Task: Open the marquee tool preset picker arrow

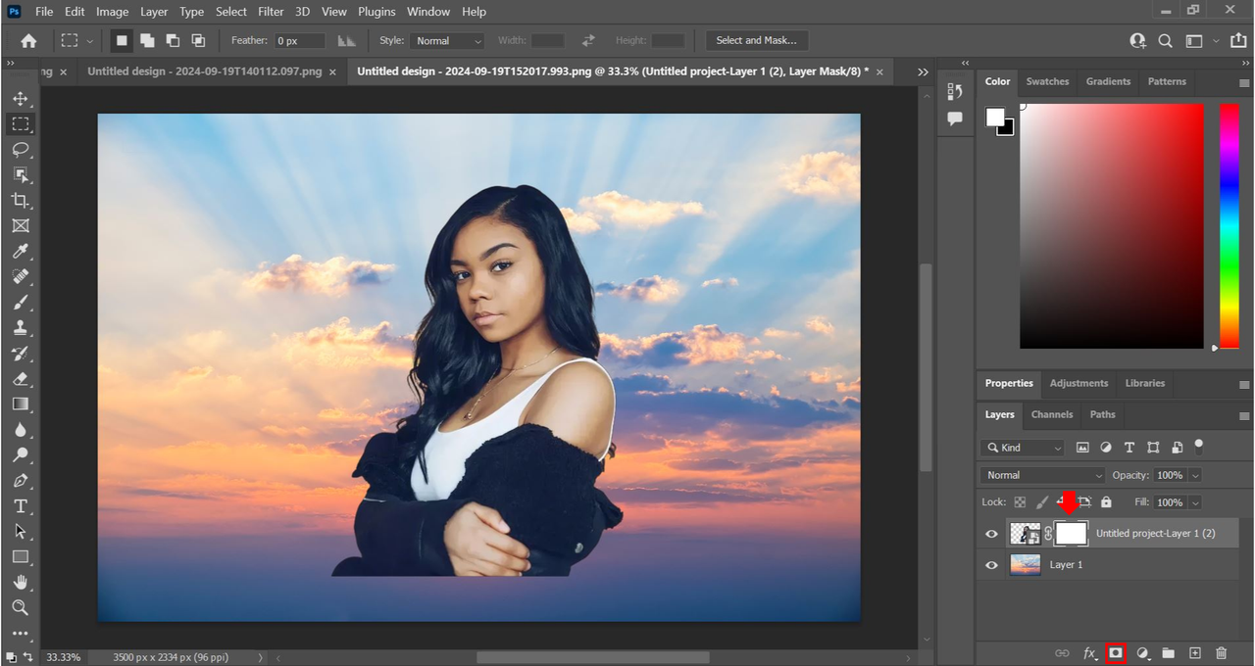Action: click(x=90, y=41)
